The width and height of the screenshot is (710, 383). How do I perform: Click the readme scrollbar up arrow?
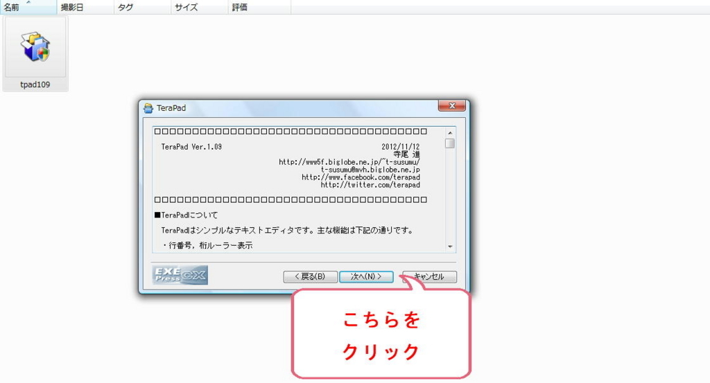click(x=450, y=133)
